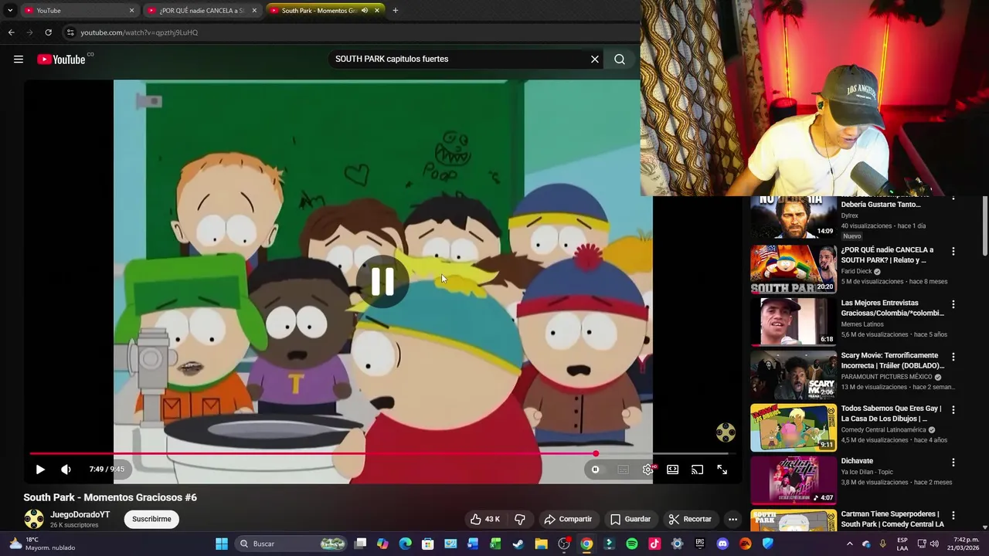The width and height of the screenshot is (989, 556).
Task: Open File Explorer from the taskbar
Action: (x=541, y=544)
